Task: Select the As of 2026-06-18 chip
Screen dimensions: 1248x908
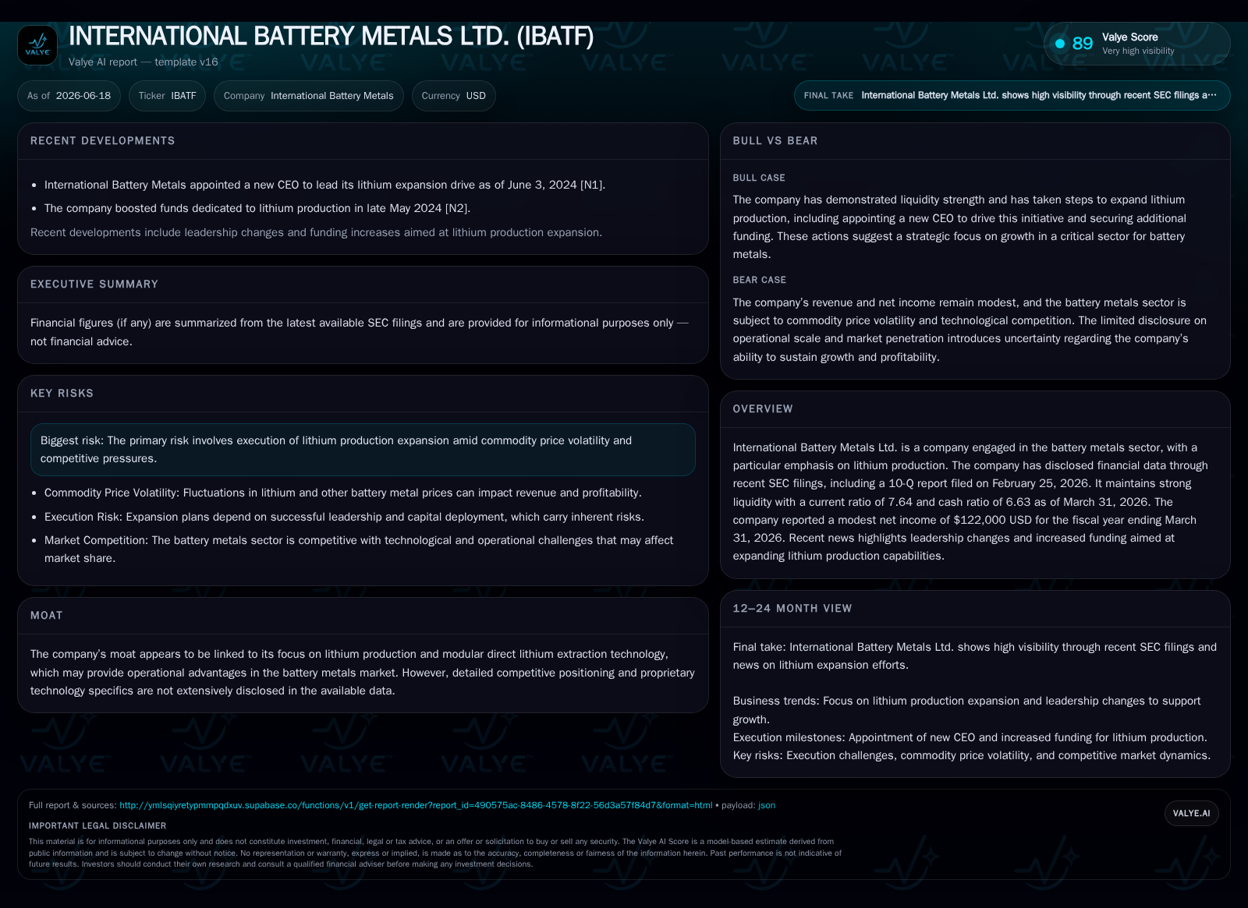Action: (x=69, y=96)
